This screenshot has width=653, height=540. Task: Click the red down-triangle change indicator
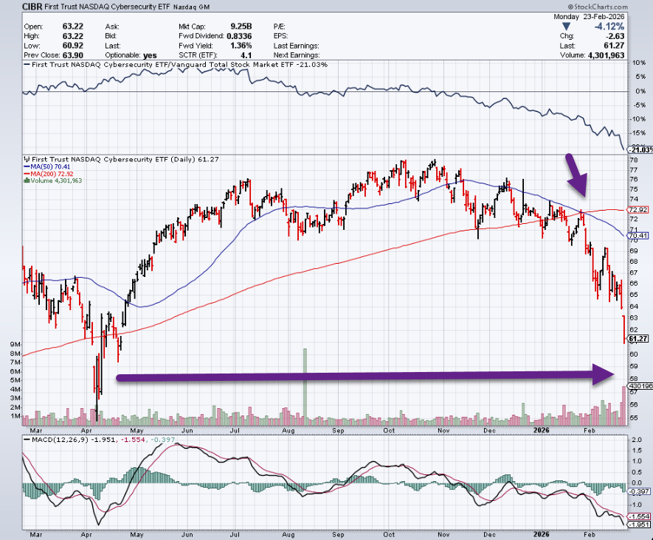tap(567, 27)
